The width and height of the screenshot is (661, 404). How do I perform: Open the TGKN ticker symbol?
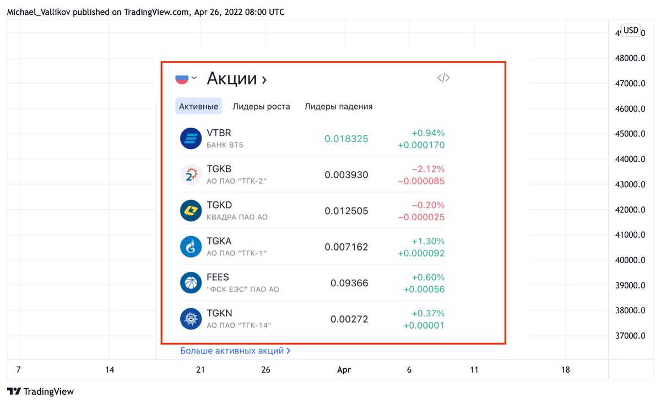pyautogui.click(x=219, y=313)
